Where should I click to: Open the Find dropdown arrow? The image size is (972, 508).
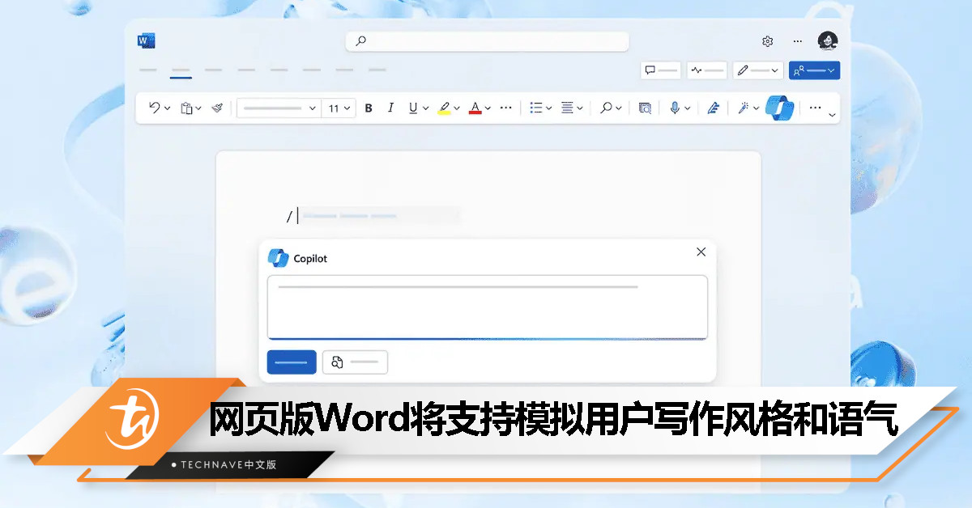pyautogui.click(x=619, y=108)
